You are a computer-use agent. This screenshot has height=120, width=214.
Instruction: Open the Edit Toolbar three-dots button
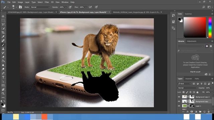click(3, 98)
